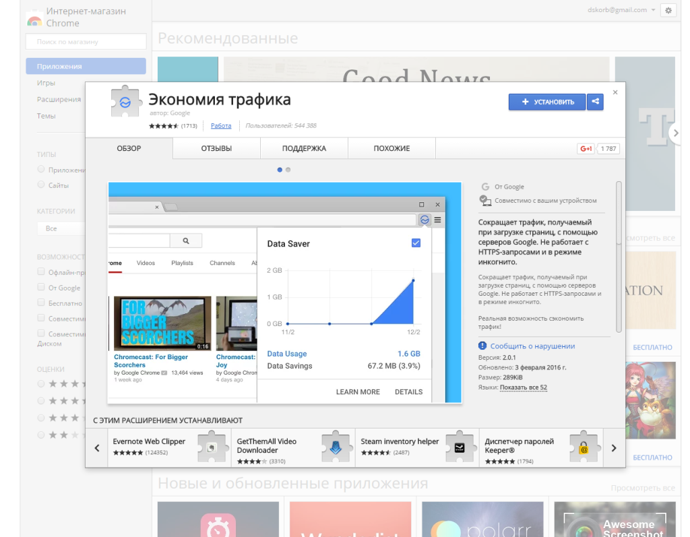This screenshot has width=690, height=537.
Task: Close the extension details dialog
Action: 615,92
